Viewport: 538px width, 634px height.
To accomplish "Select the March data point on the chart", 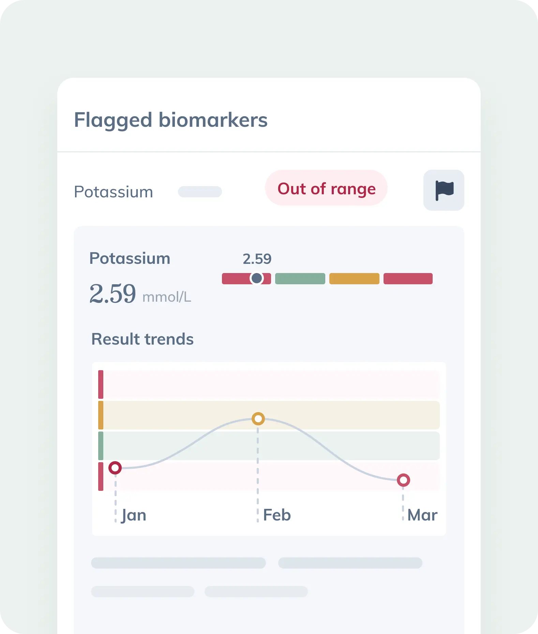I will coord(403,480).
